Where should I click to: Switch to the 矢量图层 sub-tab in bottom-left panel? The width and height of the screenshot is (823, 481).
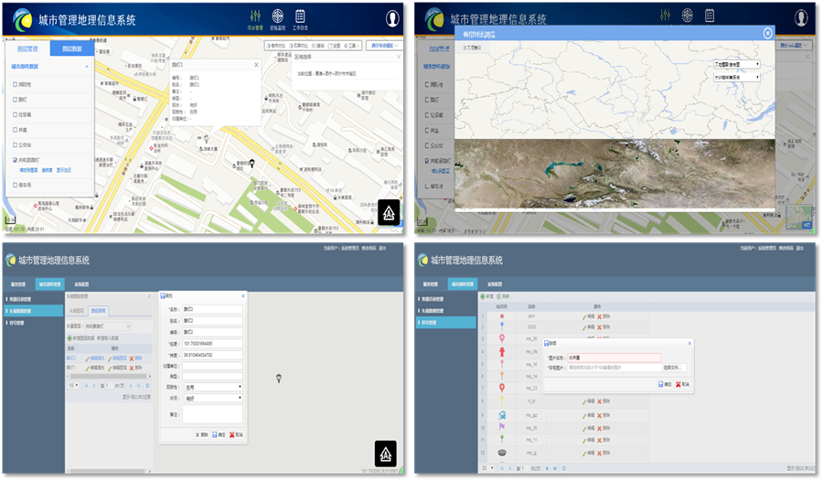[77, 311]
